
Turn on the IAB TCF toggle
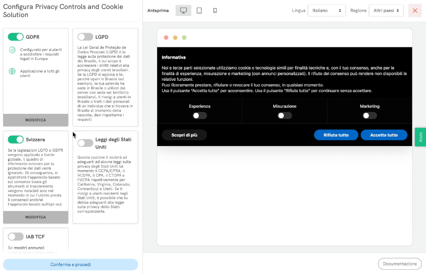(x=16, y=236)
